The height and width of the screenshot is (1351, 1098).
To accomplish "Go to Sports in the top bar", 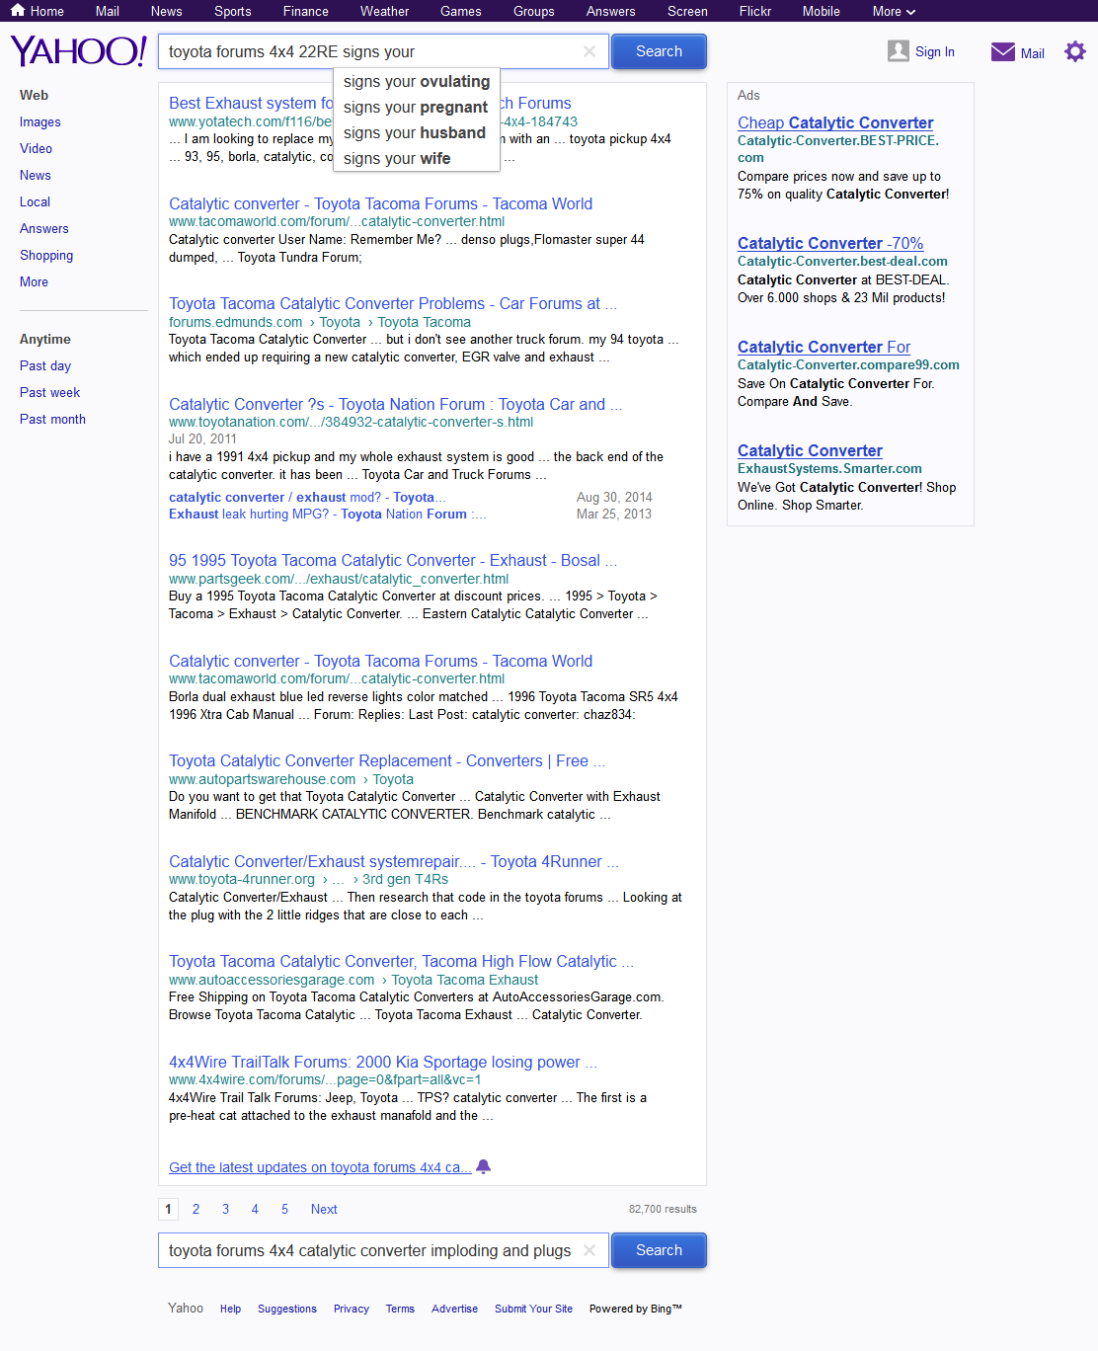I will [x=233, y=11].
